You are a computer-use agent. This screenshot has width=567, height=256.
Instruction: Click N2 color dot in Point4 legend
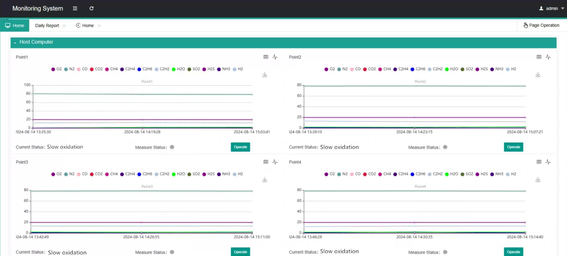[x=339, y=174]
